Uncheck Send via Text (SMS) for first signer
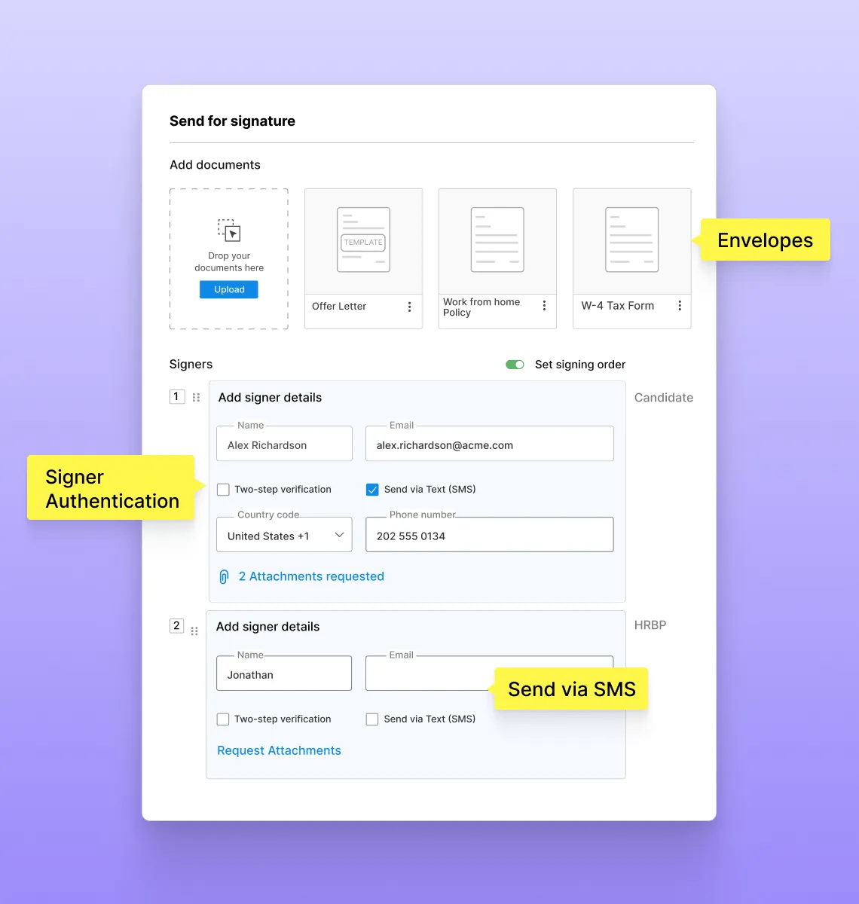The width and height of the screenshot is (859, 904). pos(372,490)
